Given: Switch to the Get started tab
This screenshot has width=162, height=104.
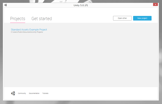Looking at the screenshot, I should click(42, 19).
